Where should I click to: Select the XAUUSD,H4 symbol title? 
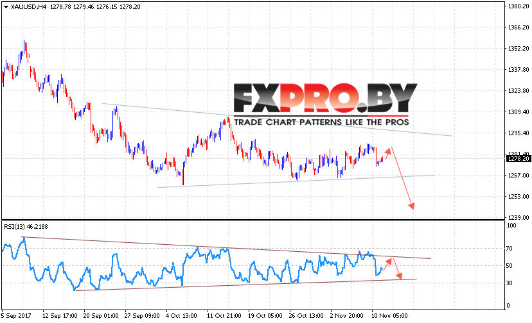point(28,7)
